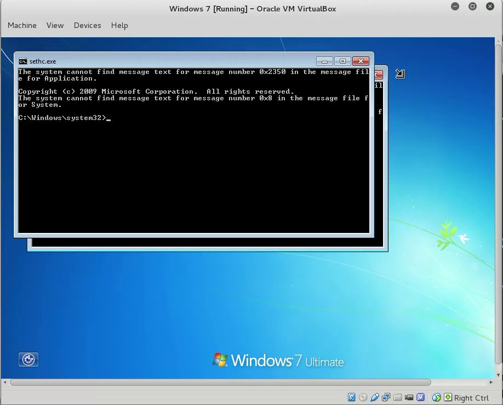
Task: Click the video capture indicator icon
Action: [x=409, y=397]
